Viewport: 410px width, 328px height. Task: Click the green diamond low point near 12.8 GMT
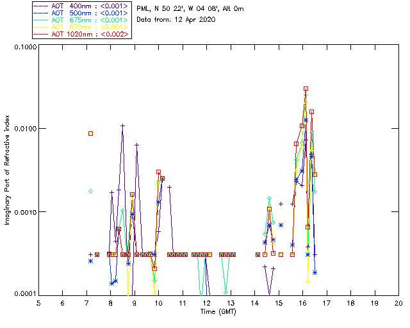pos(225,292)
